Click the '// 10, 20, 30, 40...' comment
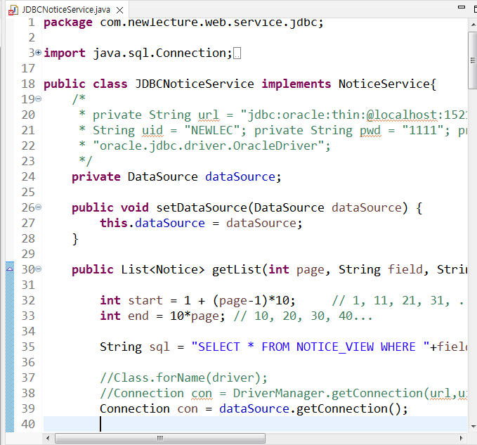477x445 pixels. [303, 316]
